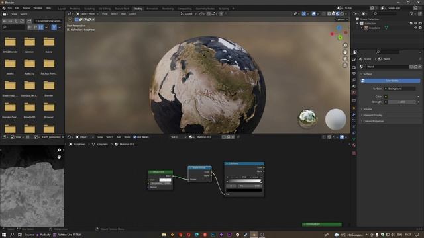Open the View Layer properties tab
The width and height of the screenshot is (424, 238).
click(354, 80)
